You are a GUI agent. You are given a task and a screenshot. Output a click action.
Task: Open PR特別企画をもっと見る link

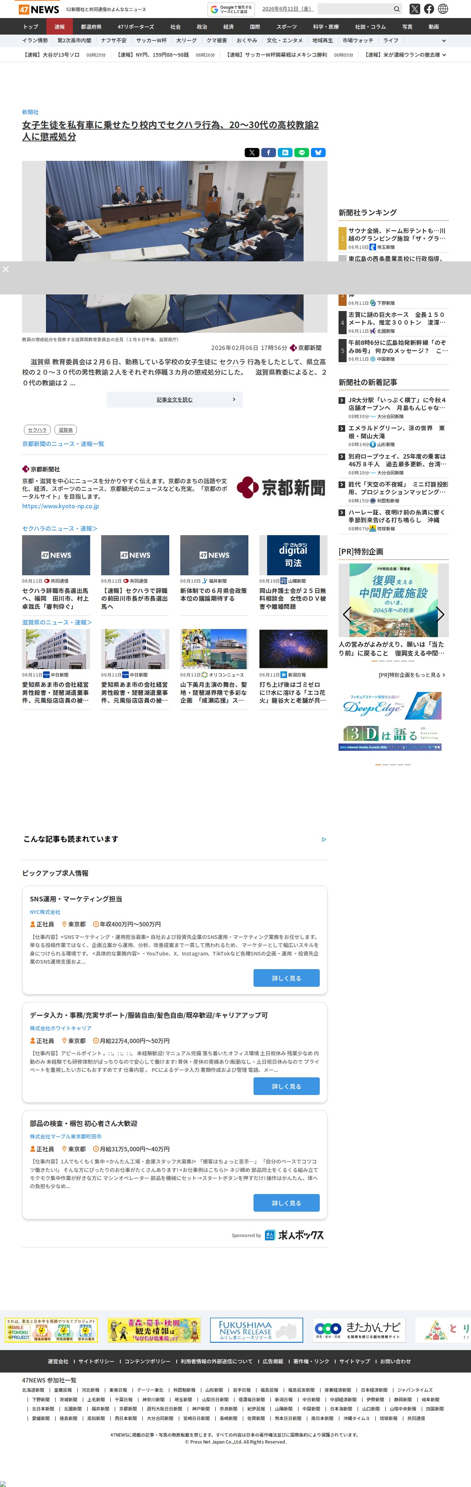coord(411,675)
